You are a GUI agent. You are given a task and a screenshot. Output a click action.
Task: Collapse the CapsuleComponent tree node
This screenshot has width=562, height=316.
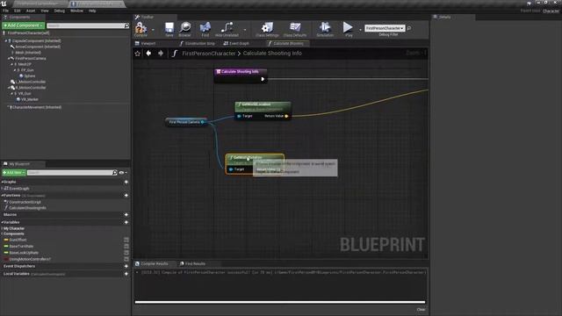tap(6, 41)
